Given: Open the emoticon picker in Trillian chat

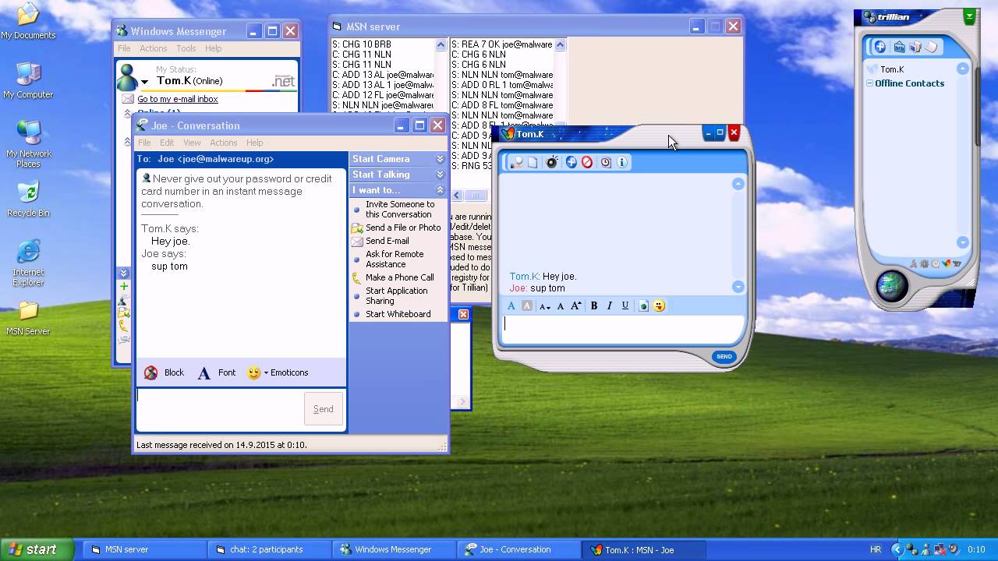Looking at the screenshot, I should pos(660,305).
